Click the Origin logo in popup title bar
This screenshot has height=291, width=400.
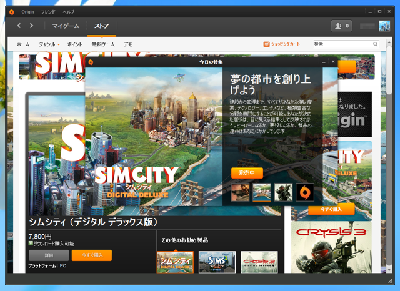(x=91, y=62)
